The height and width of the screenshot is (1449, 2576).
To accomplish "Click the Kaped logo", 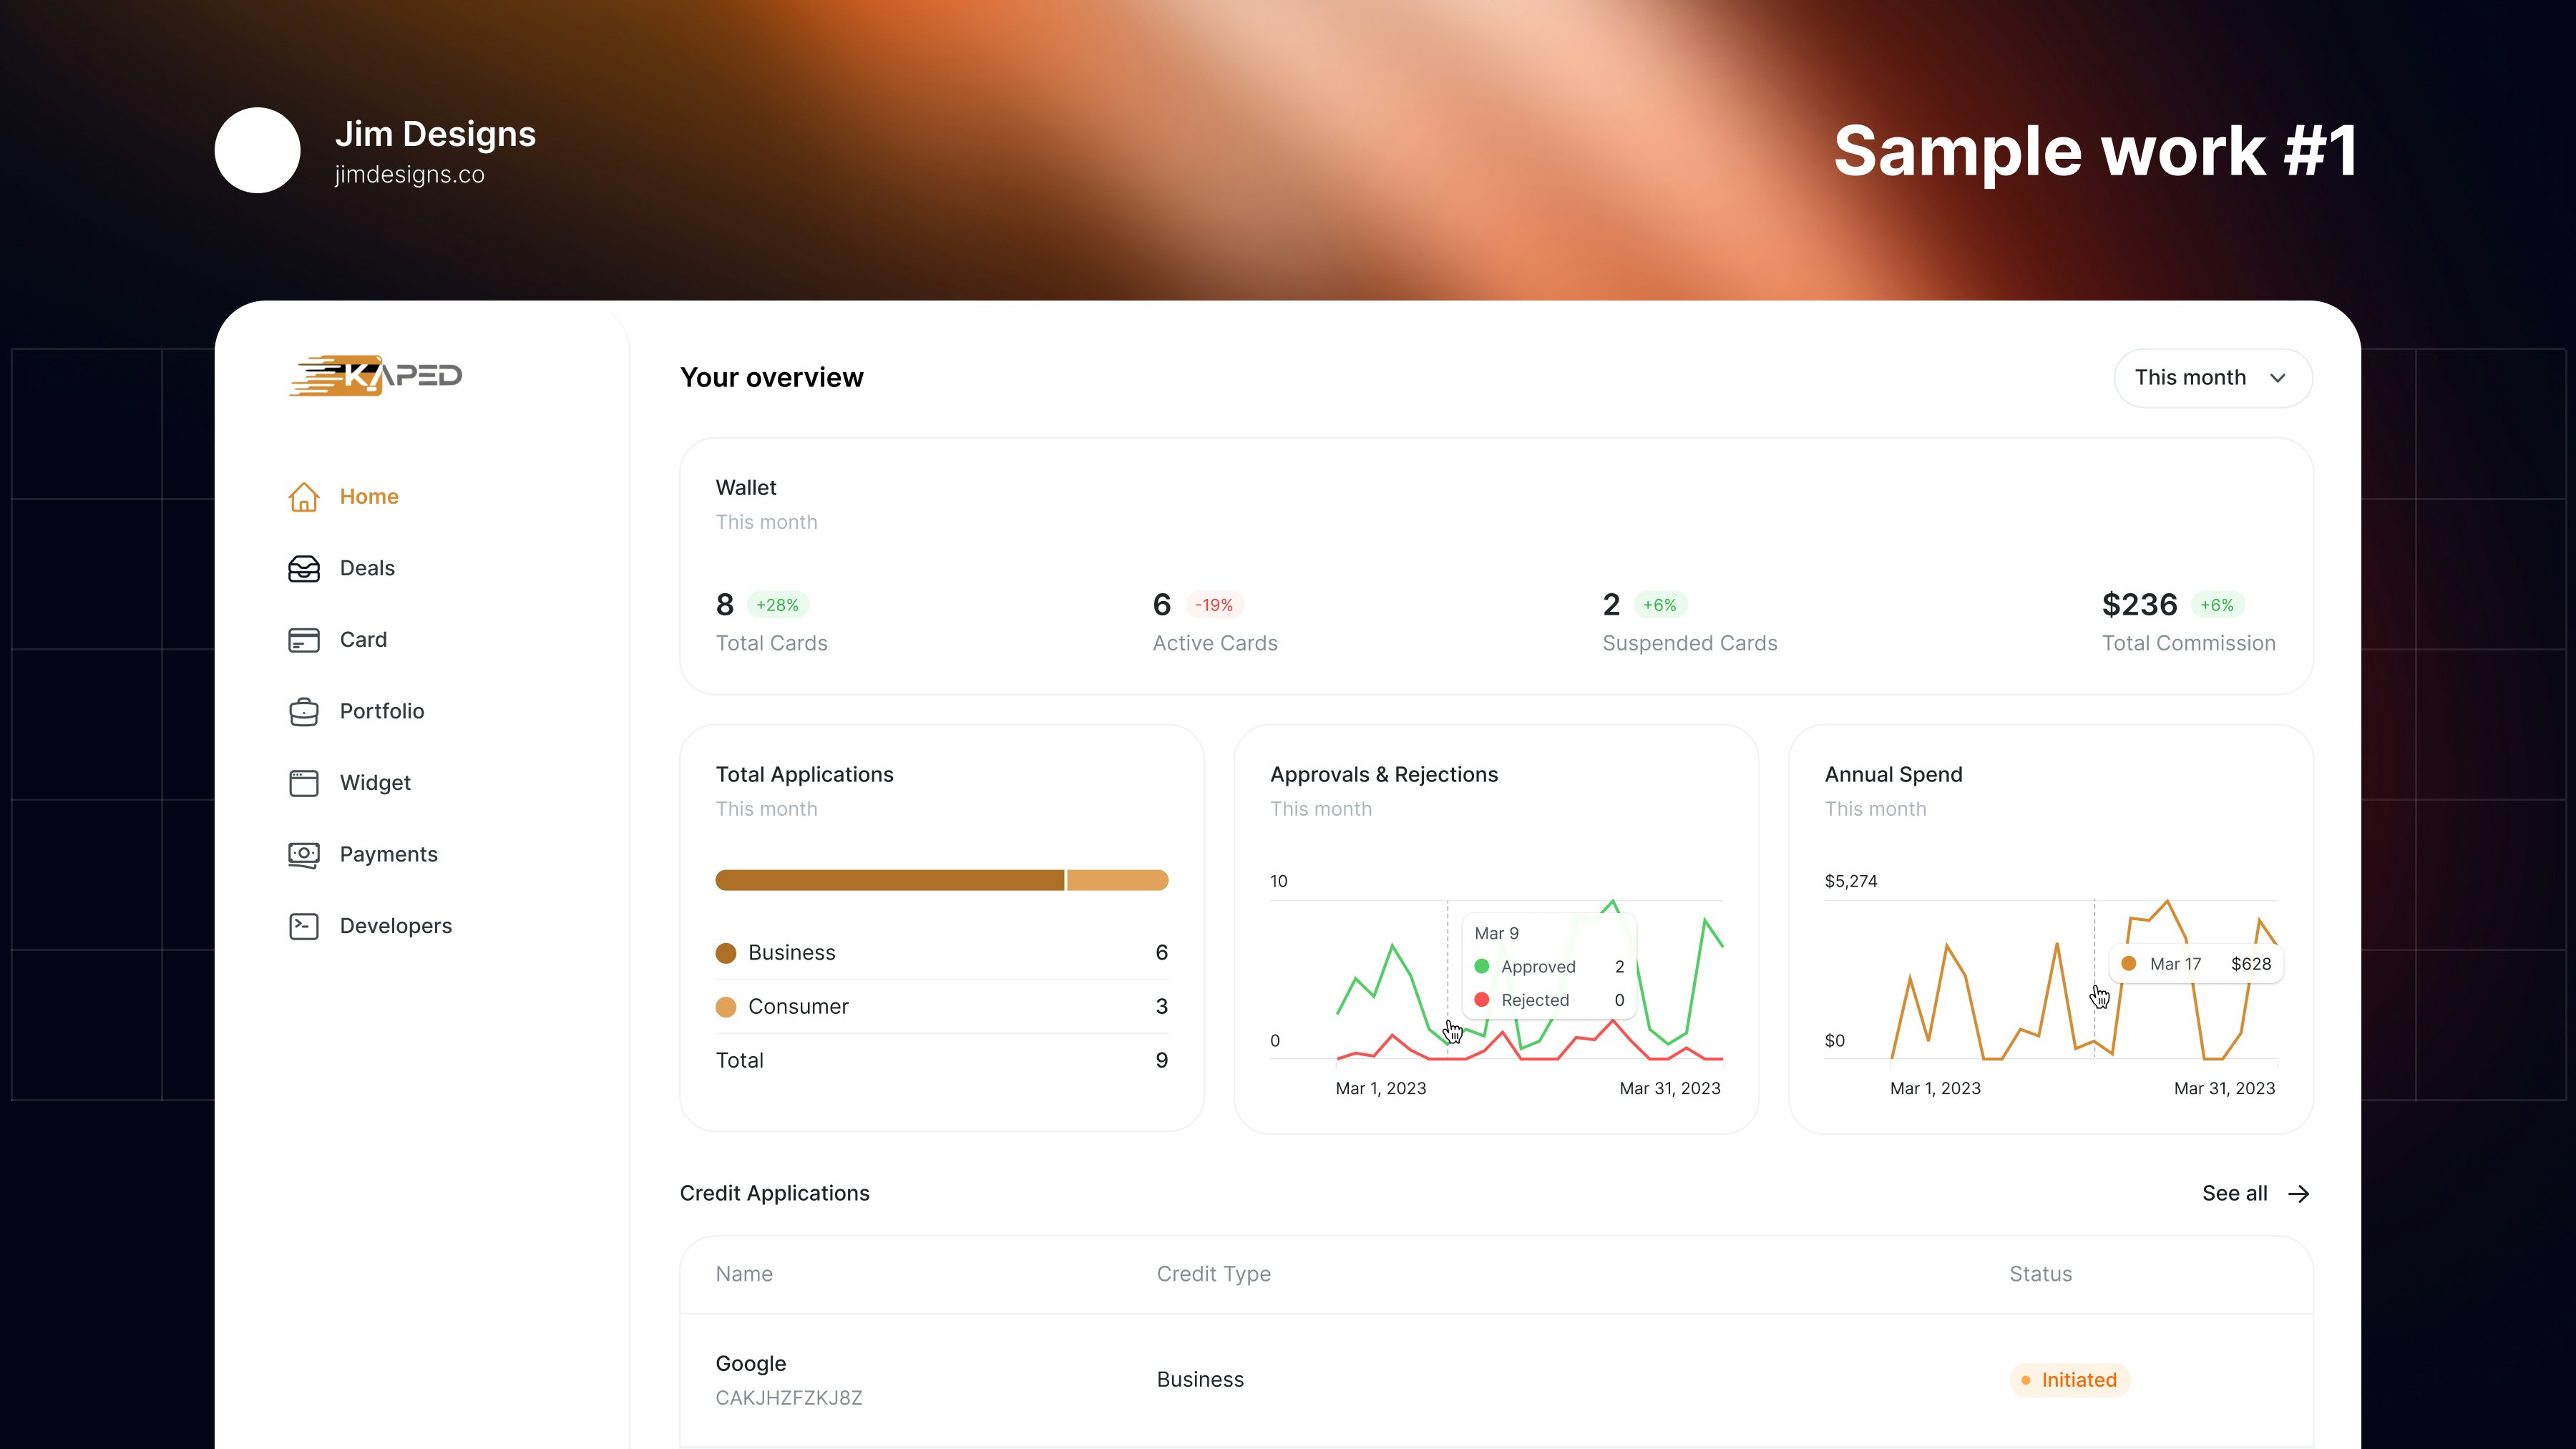I will (375, 376).
